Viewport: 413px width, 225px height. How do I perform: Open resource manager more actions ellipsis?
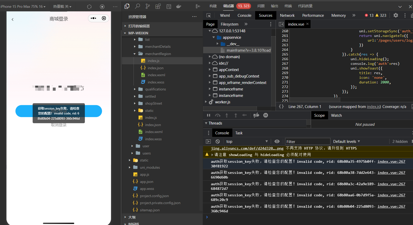coord(194,17)
